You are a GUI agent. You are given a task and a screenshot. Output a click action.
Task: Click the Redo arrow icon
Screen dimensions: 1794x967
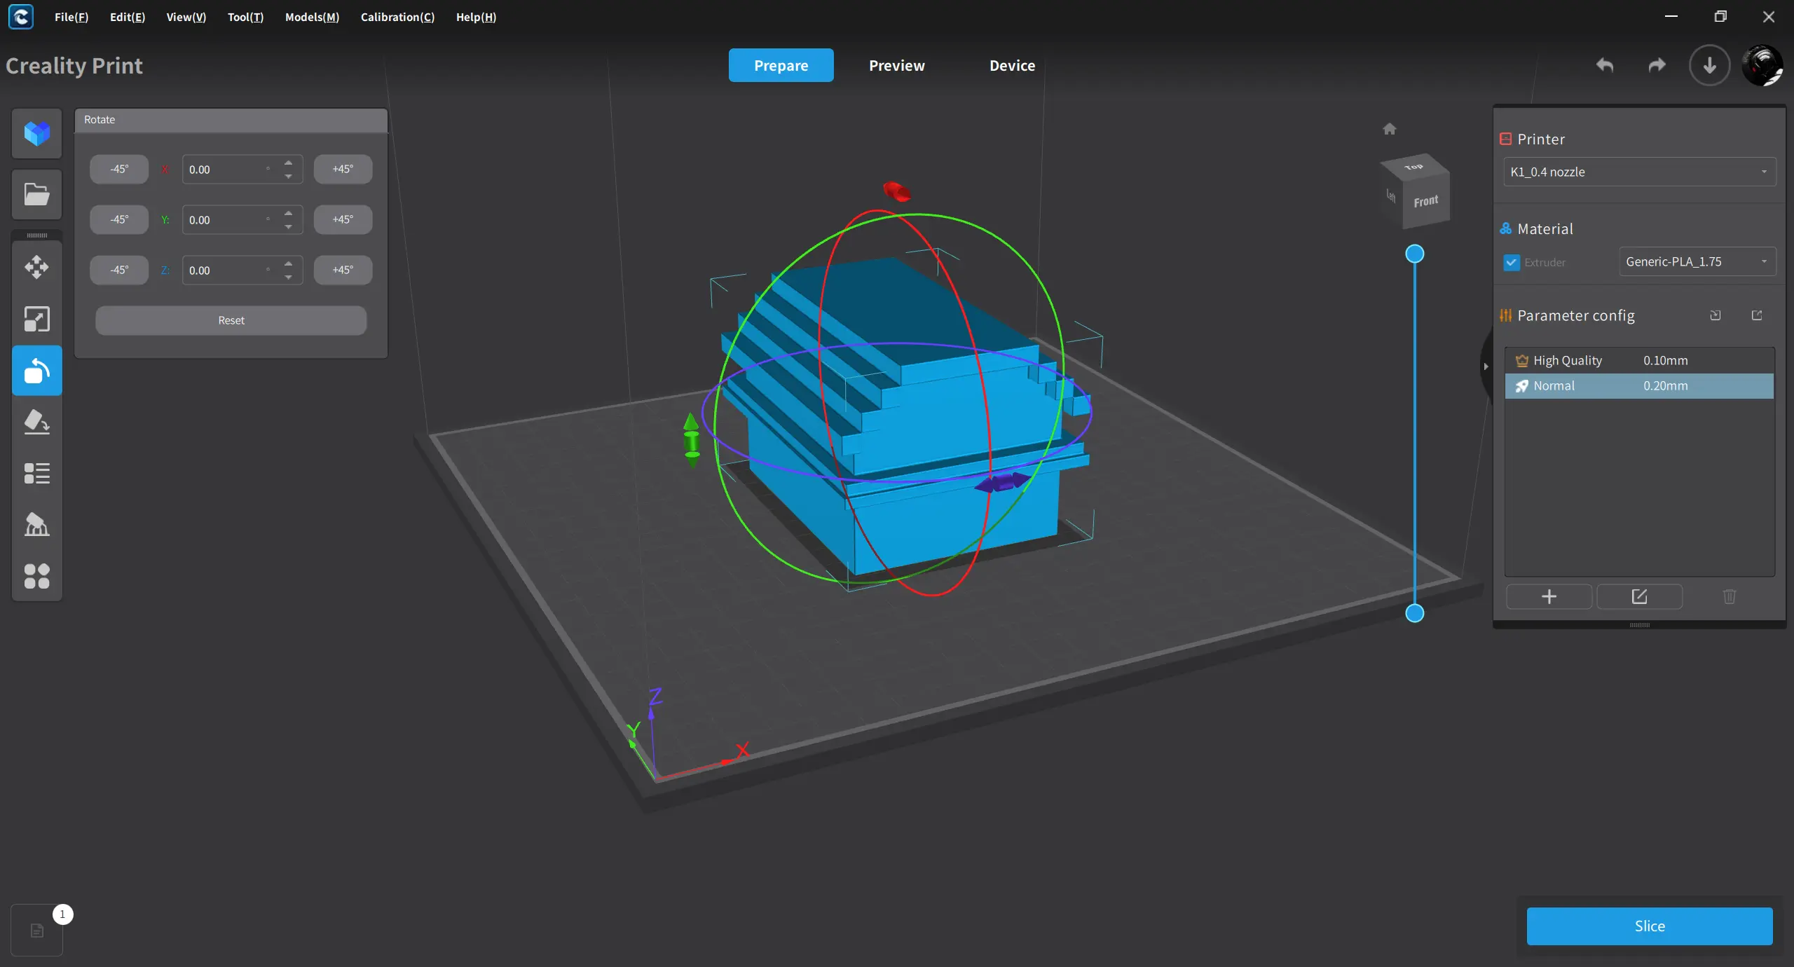1657,66
